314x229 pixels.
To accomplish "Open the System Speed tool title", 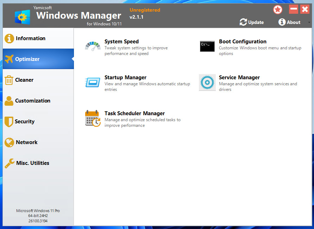I will pyautogui.click(x=121, y=42).
